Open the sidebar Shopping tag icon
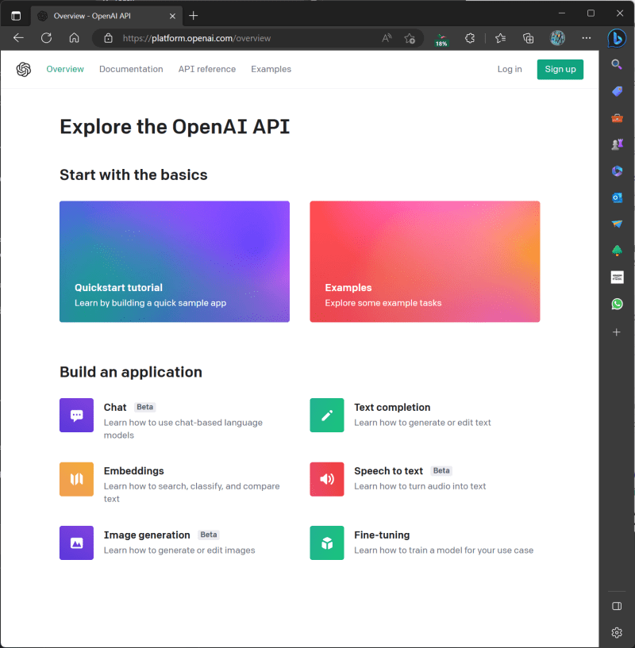635x648 pixels. click(617, 91)
